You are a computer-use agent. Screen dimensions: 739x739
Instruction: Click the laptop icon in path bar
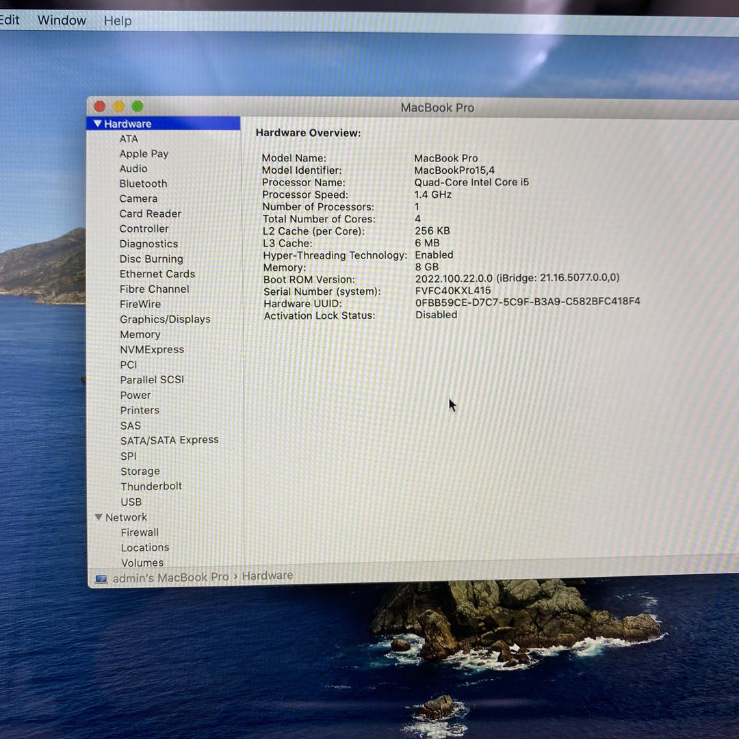[101, 578]
